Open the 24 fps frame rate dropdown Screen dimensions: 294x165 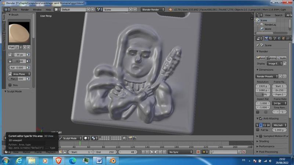(279, 103)
